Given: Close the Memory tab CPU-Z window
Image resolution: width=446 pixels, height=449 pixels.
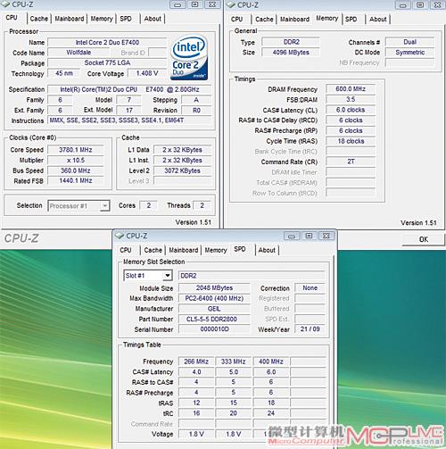Looking at the screenshot, I should tap(437, 5).
